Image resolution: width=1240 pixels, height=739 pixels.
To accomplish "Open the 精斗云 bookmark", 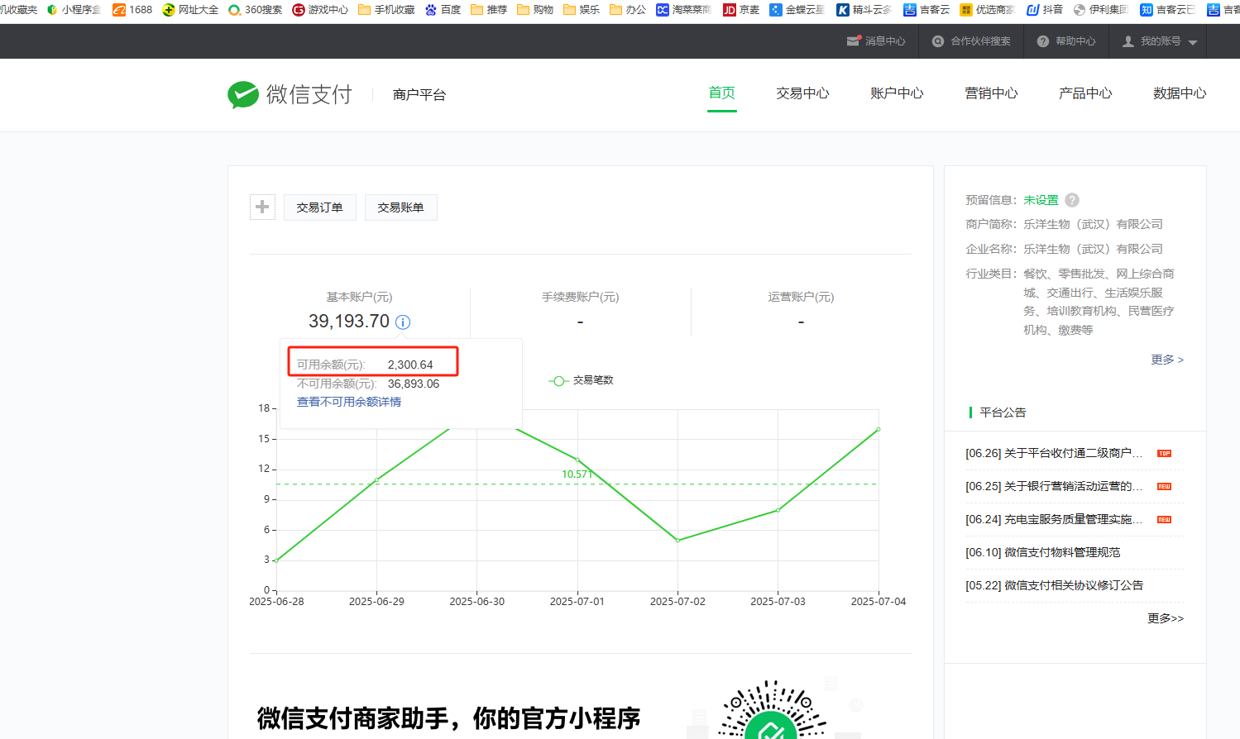I will tap(864, 10).
